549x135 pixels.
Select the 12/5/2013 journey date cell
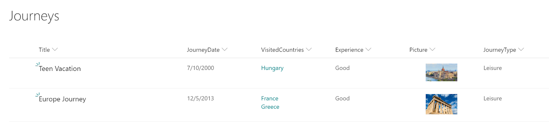click(200, 98)
